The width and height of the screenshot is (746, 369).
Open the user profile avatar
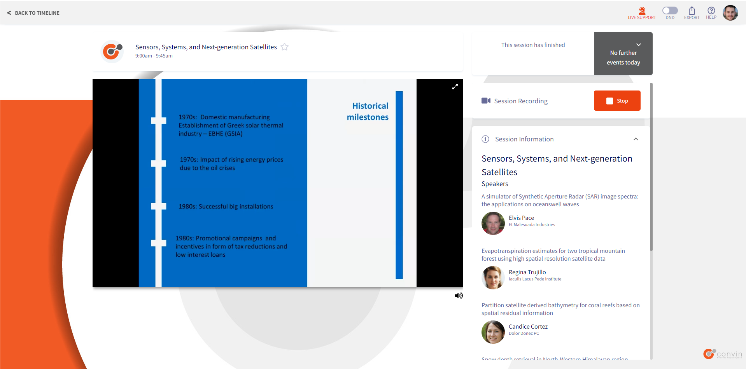click(x=730, y=13)
